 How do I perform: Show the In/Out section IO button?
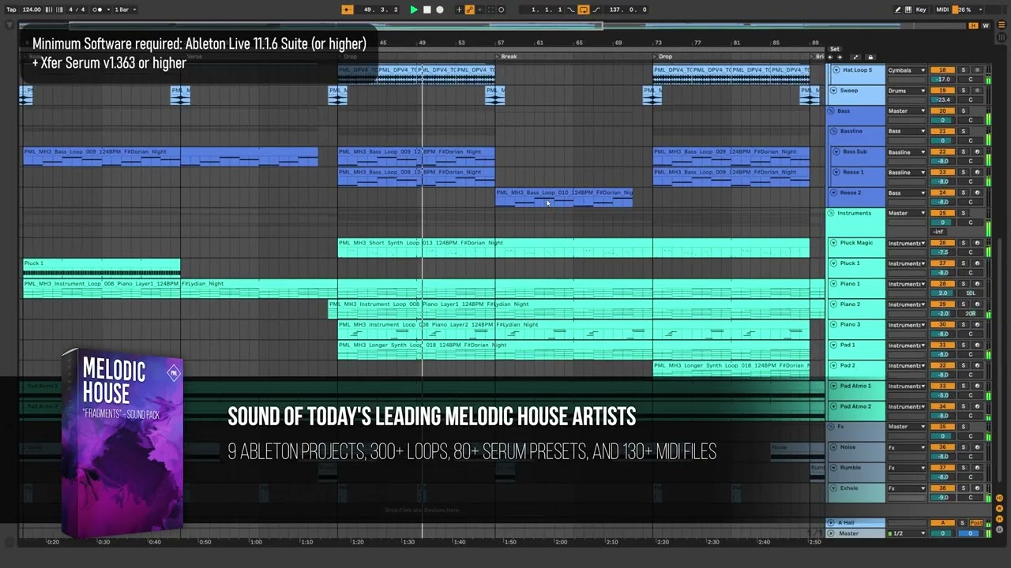click(999, 498)
